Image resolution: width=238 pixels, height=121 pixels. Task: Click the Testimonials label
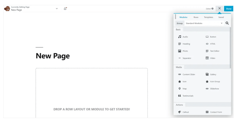[188, 96]
